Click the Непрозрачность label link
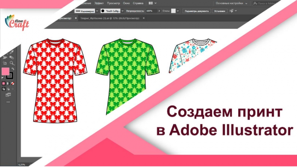This screenshot has height=167, width=297. [x=135, y=11]
